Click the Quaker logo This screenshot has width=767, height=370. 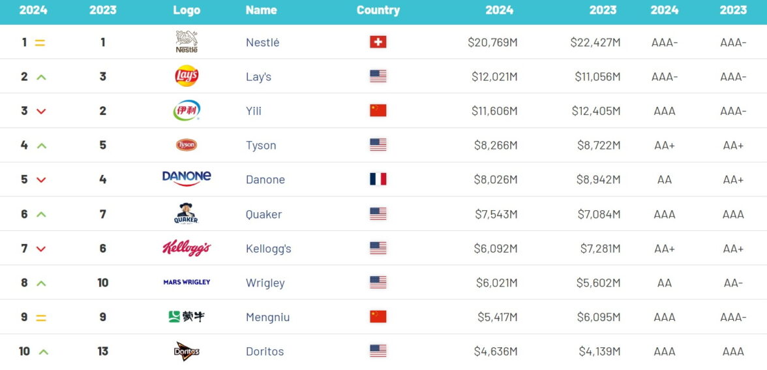pyautogui.click(x=187, y=213)
